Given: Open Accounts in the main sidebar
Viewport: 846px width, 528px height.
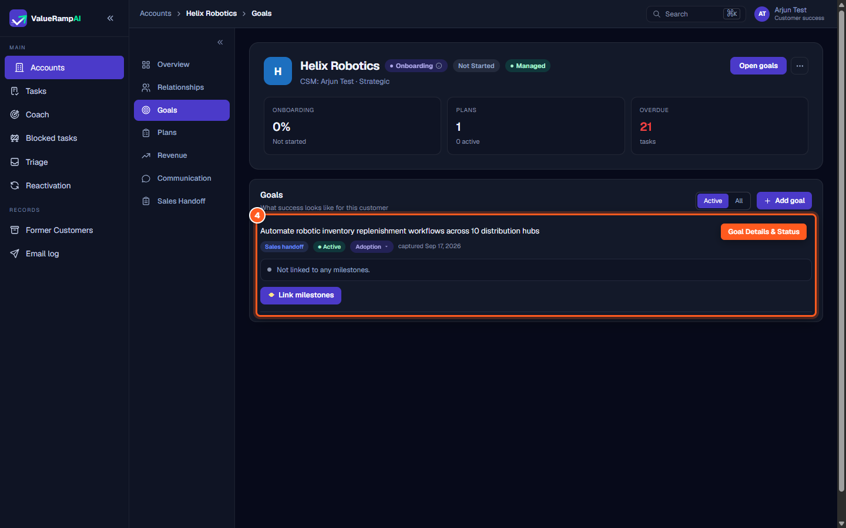Looking at the screenshot, I should [64, 67].
